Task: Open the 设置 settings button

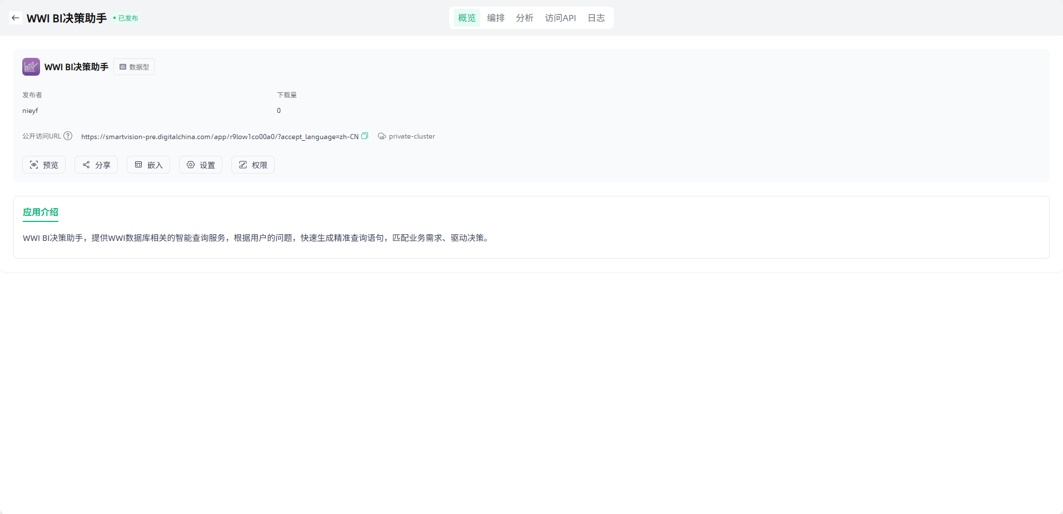Action: coord(201,165)
